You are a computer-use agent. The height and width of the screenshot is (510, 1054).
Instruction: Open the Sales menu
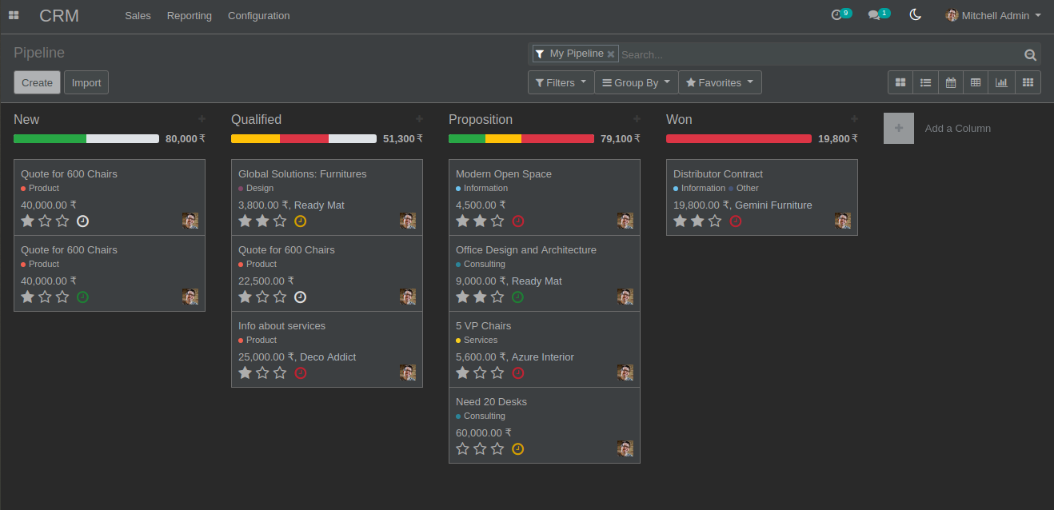pyautogui.click(x=138, y=15)
